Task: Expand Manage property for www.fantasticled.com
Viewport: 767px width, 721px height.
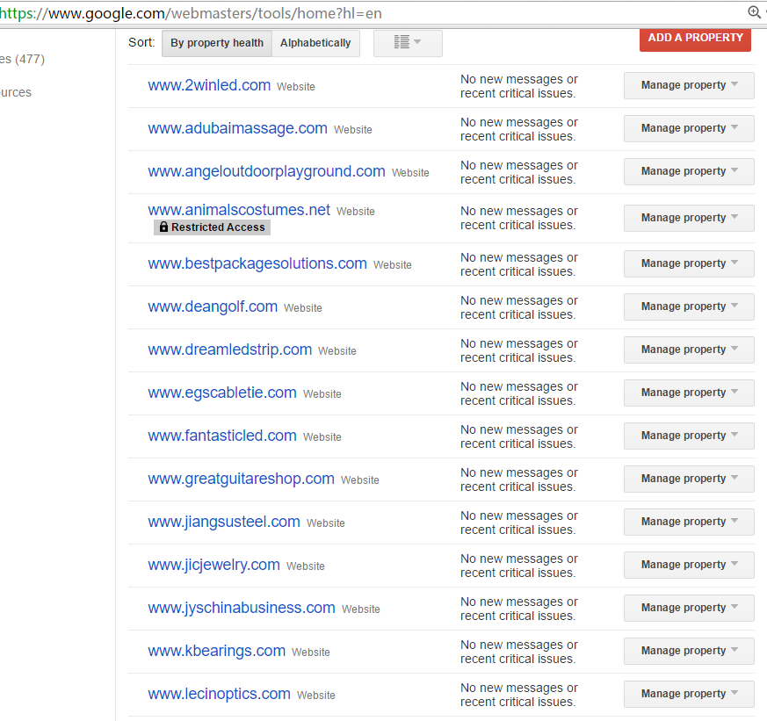Action: (x=689, y=436)
